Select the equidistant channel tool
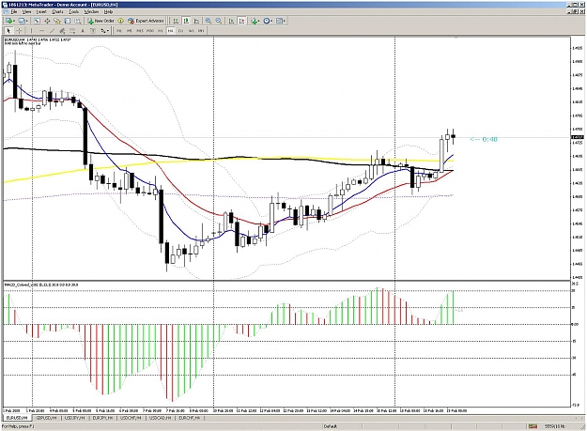 point(62,31)
